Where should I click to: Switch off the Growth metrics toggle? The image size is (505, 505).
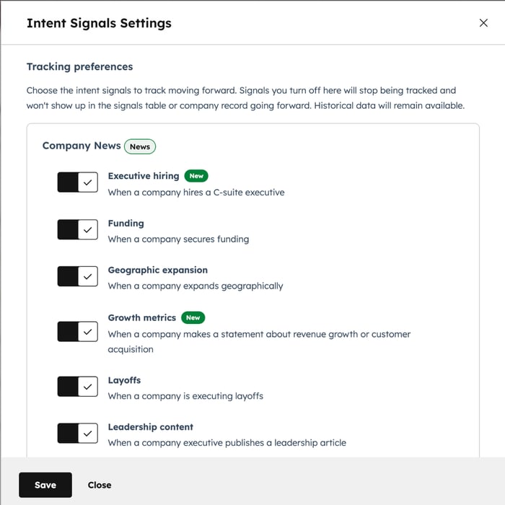coord(77,332)
